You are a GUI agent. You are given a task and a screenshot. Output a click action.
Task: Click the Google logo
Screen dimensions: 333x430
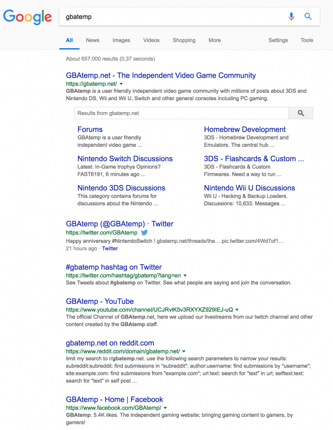(x=27, y=17)
